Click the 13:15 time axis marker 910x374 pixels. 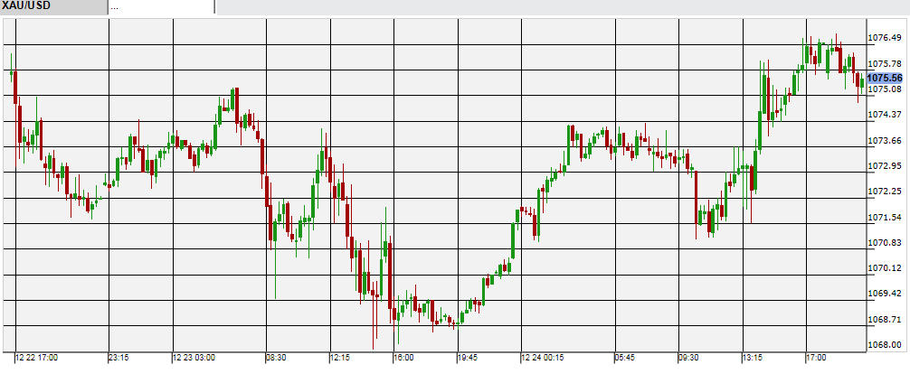tap(753, 358)
